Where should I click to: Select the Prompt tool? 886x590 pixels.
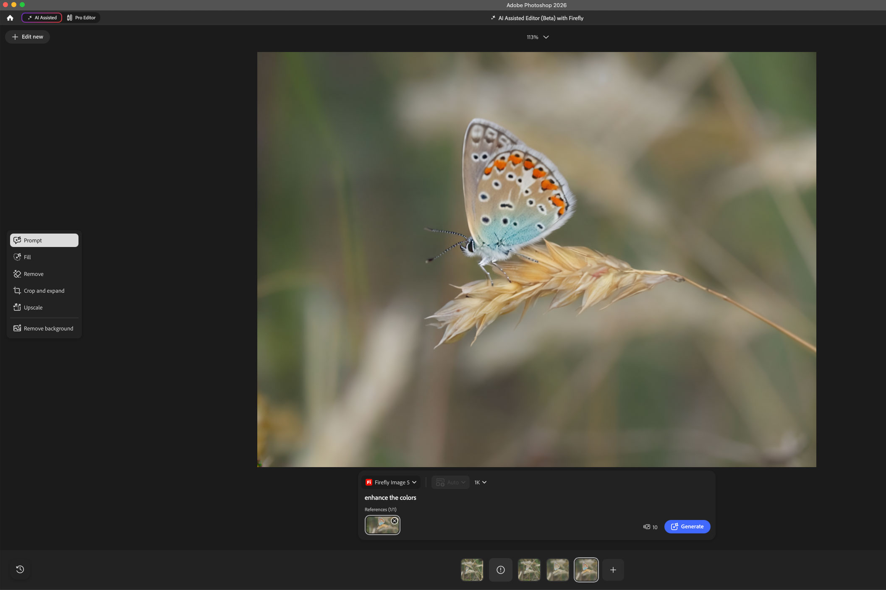tap(44, 240)
